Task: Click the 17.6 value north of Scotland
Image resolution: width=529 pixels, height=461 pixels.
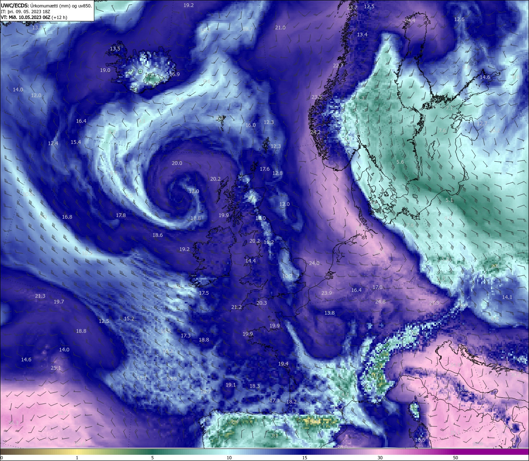Action: pyautogui.click(x=264, y=169)
